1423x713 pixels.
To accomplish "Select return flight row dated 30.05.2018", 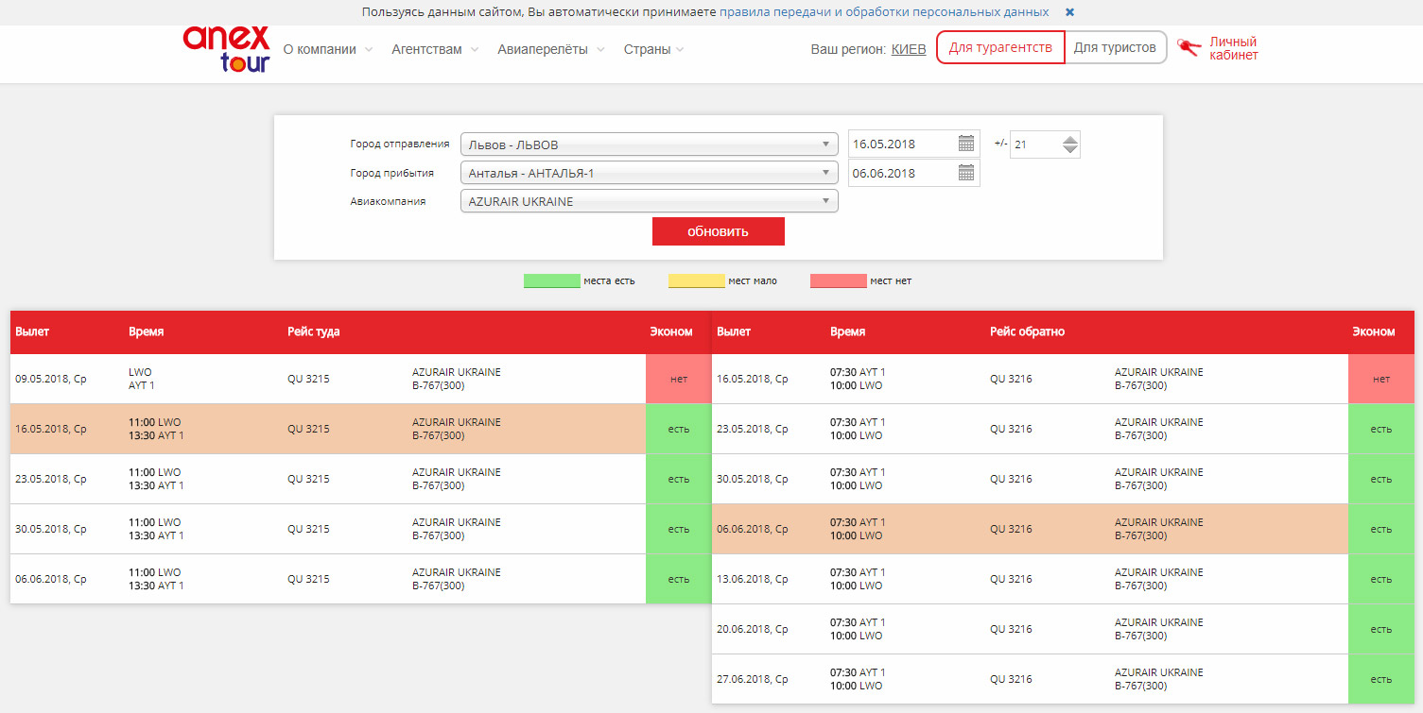I will 1063,479.
